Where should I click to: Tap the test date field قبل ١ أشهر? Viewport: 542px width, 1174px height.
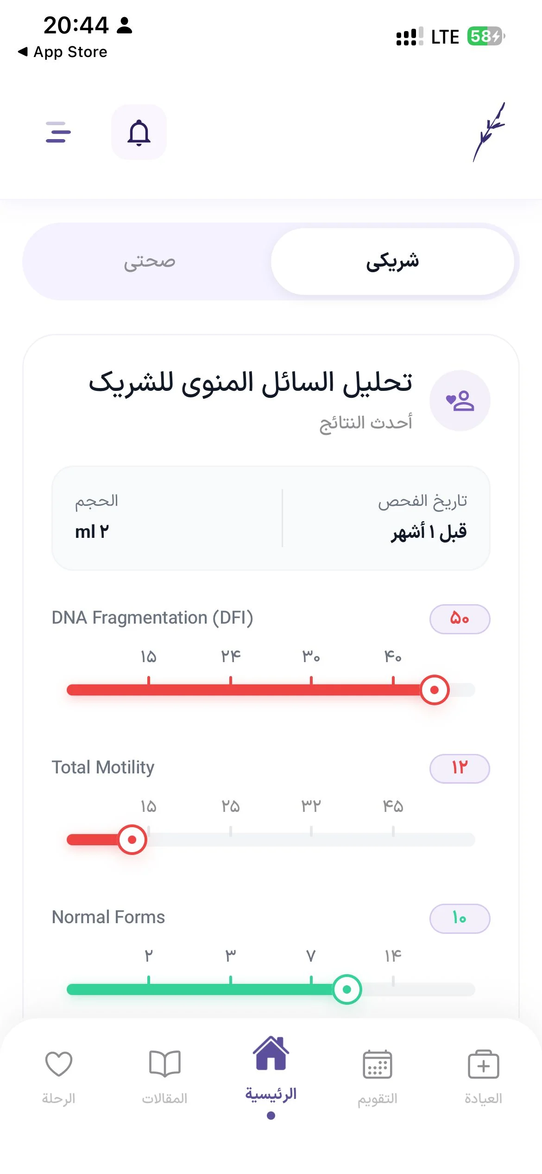[x=429, y=532]
